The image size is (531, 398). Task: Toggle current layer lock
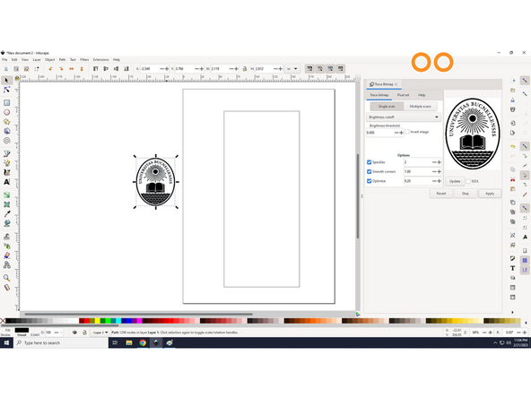coord(84,333)
